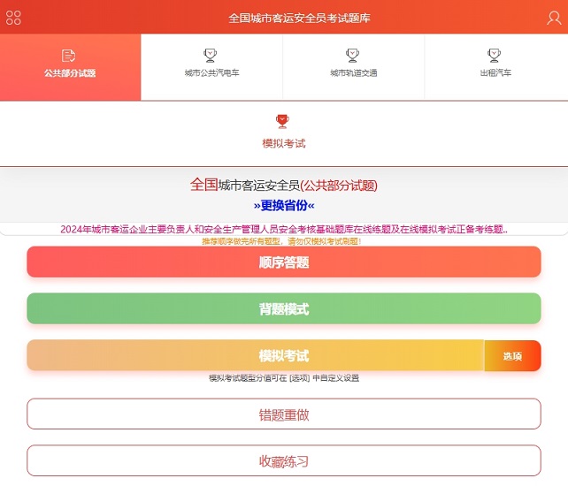
Task: Open the 选项 exam settings button
Action: coord(512,356)
